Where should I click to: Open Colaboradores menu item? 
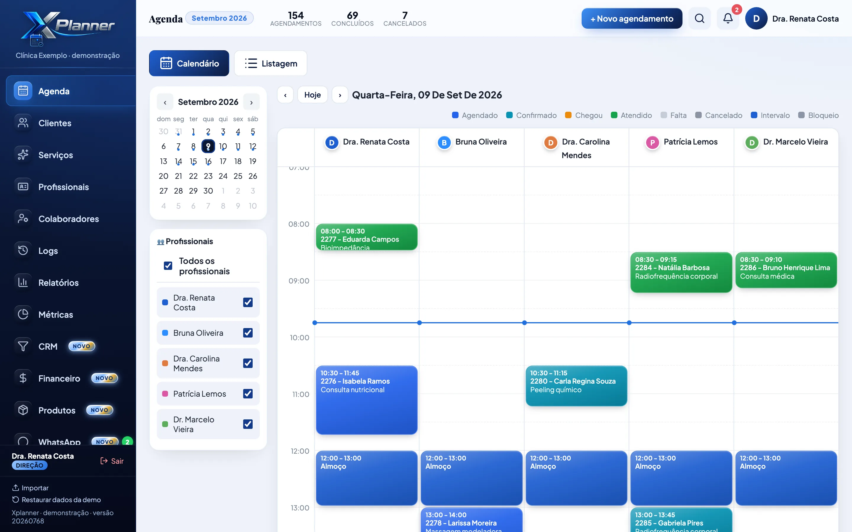pyautogui.click(x=71, y=218)
